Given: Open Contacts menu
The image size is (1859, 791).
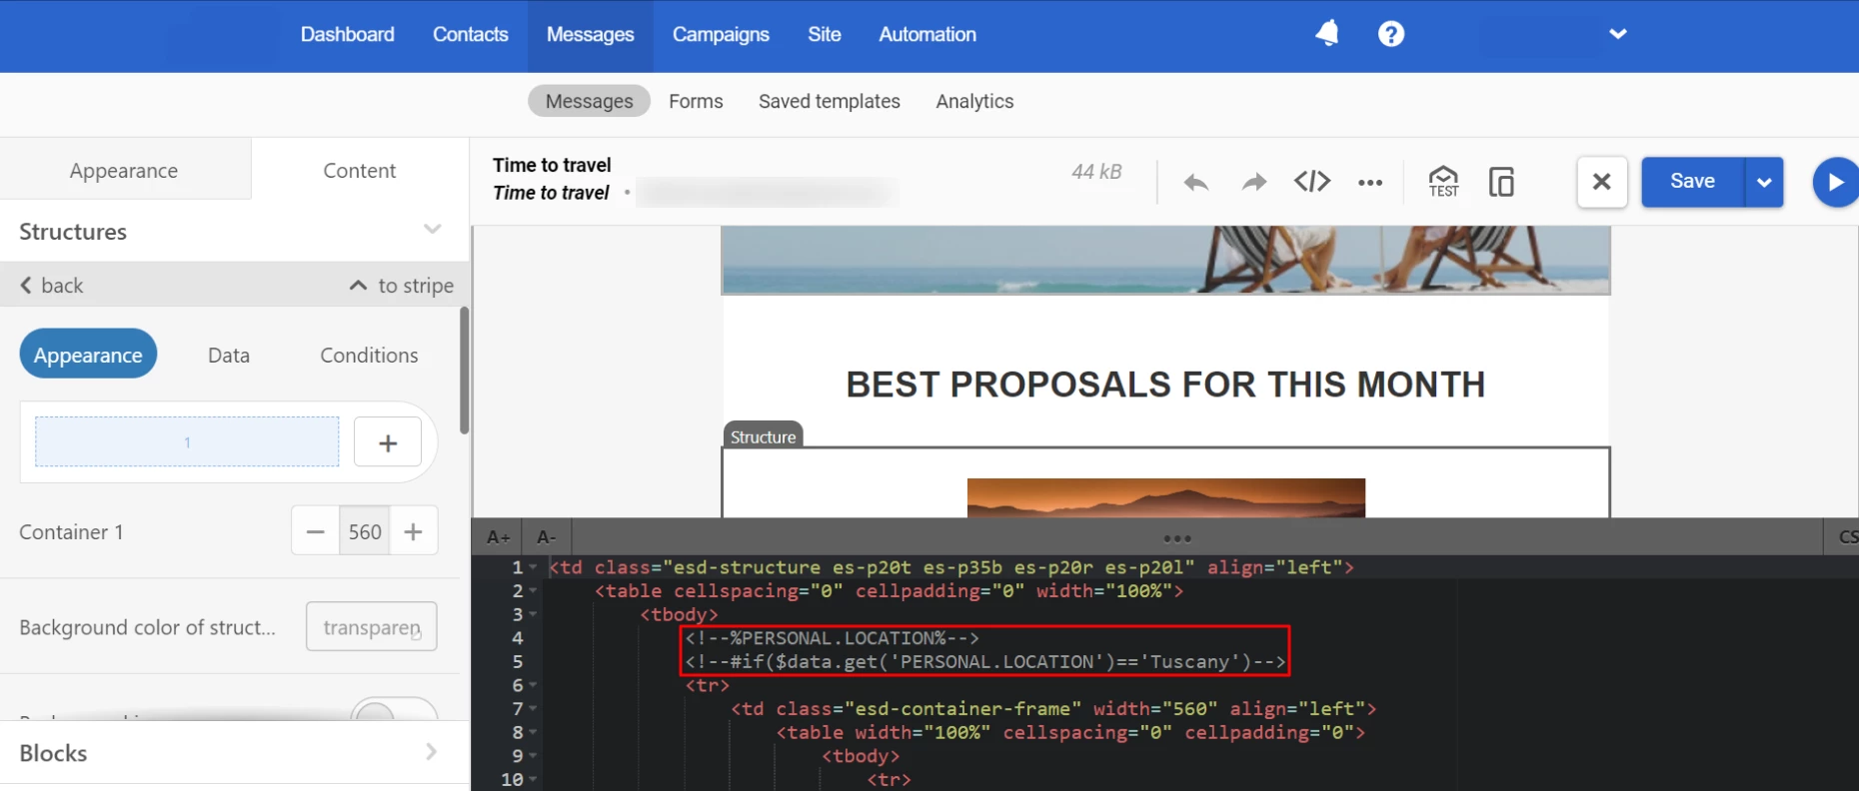Looking at the screenshot, I should (x=471, y=35).
